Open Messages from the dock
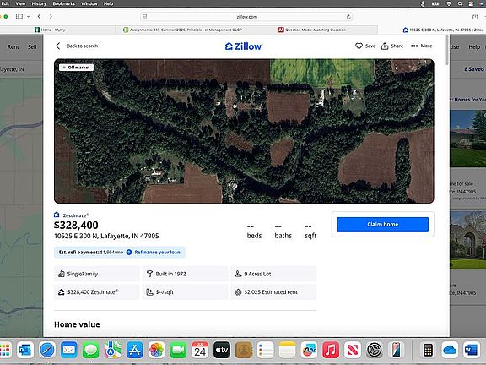The width and height of the screenshot is (486, 365). 91,351
